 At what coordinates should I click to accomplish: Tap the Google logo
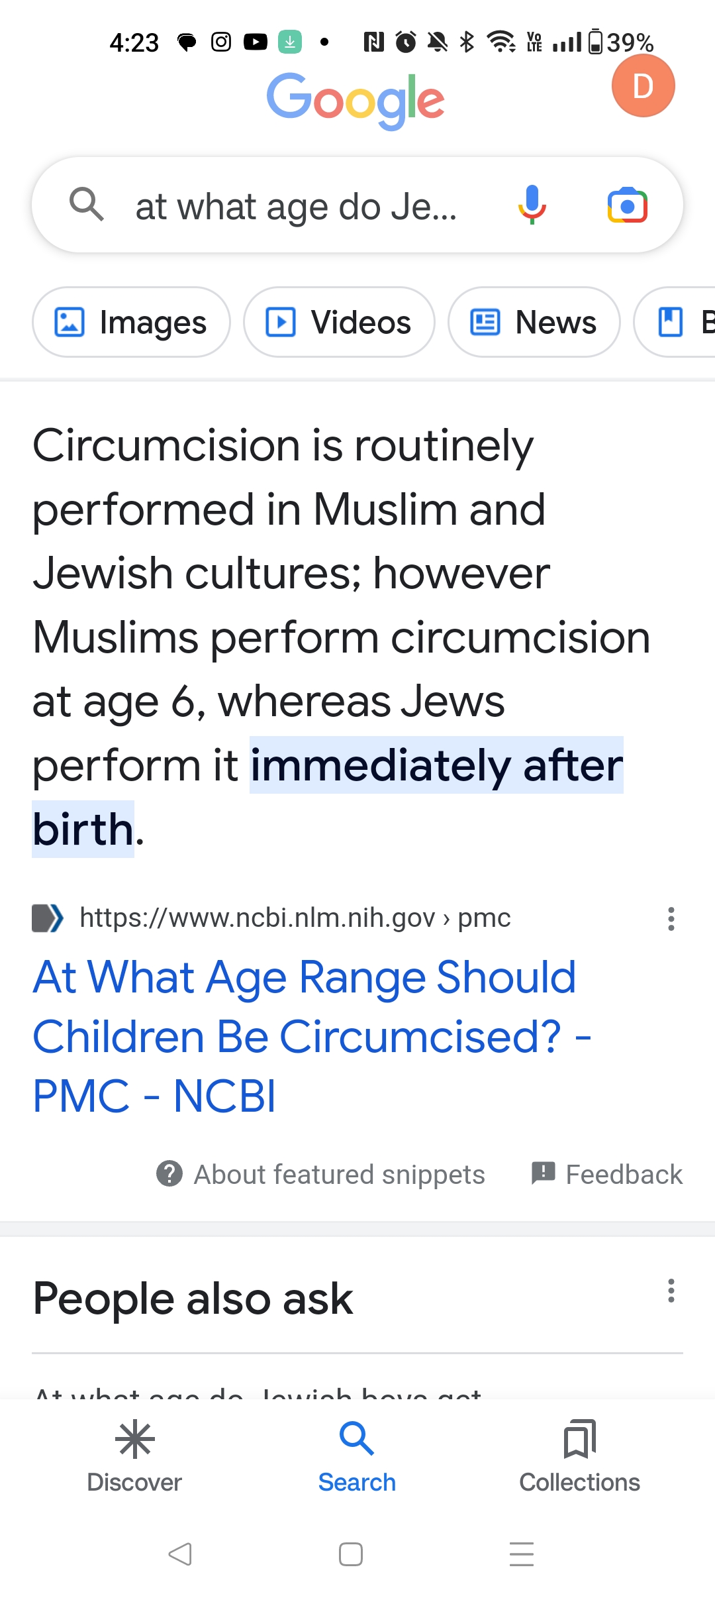coord(356,99)
